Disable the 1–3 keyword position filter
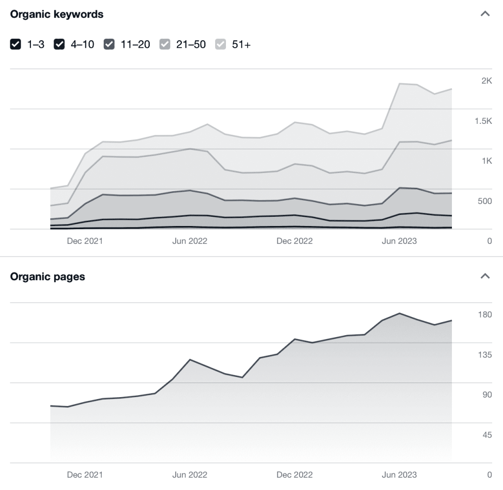503x490 pixels. coord(15,44)
